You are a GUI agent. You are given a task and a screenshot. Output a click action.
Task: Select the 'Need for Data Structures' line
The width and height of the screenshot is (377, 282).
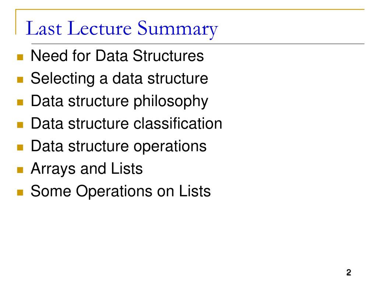[117, 56]
